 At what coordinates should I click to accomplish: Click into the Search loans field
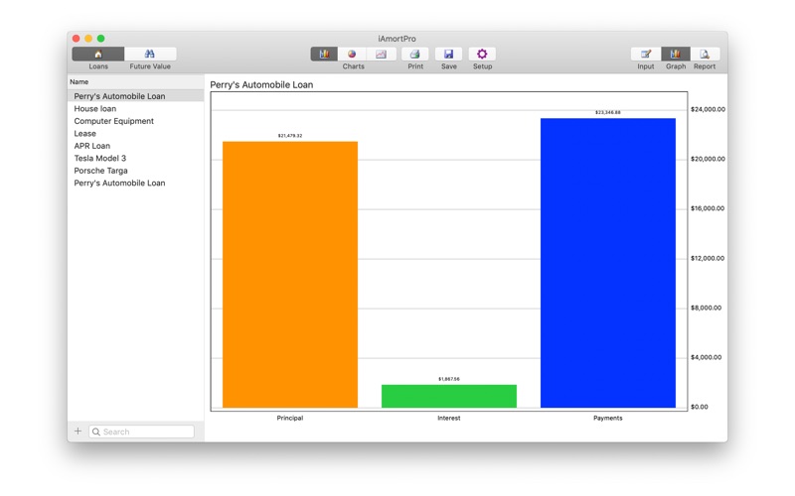point(141,432)
